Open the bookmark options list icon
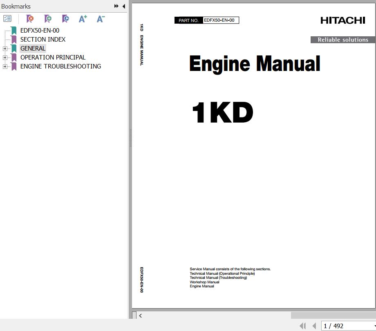This screenshot has height=331, width=376. (x=7, y=18)
